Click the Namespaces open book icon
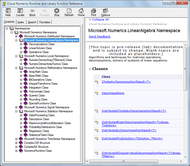The height and width of the screenshot is (166, 190). 12,28
